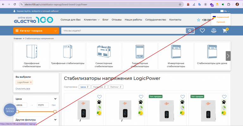Open Инверторные стабилизаторы category
Image resolution: width=243 pixels, height=126 pixels.
click(176, 56)
